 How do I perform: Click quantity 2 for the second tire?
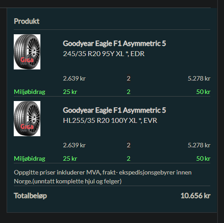(x=129, y=145)
